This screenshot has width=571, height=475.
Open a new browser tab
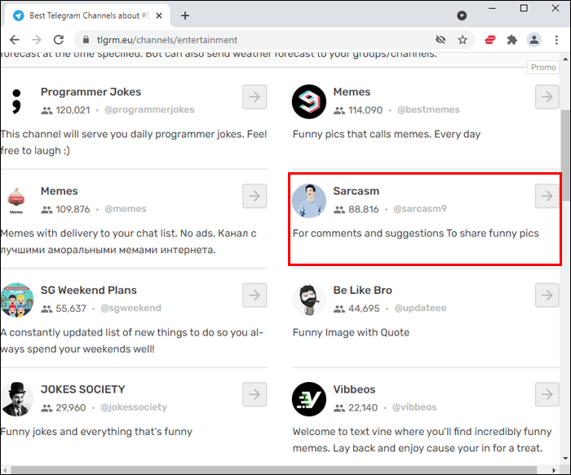pyautogui.click(x=185, y=16)
